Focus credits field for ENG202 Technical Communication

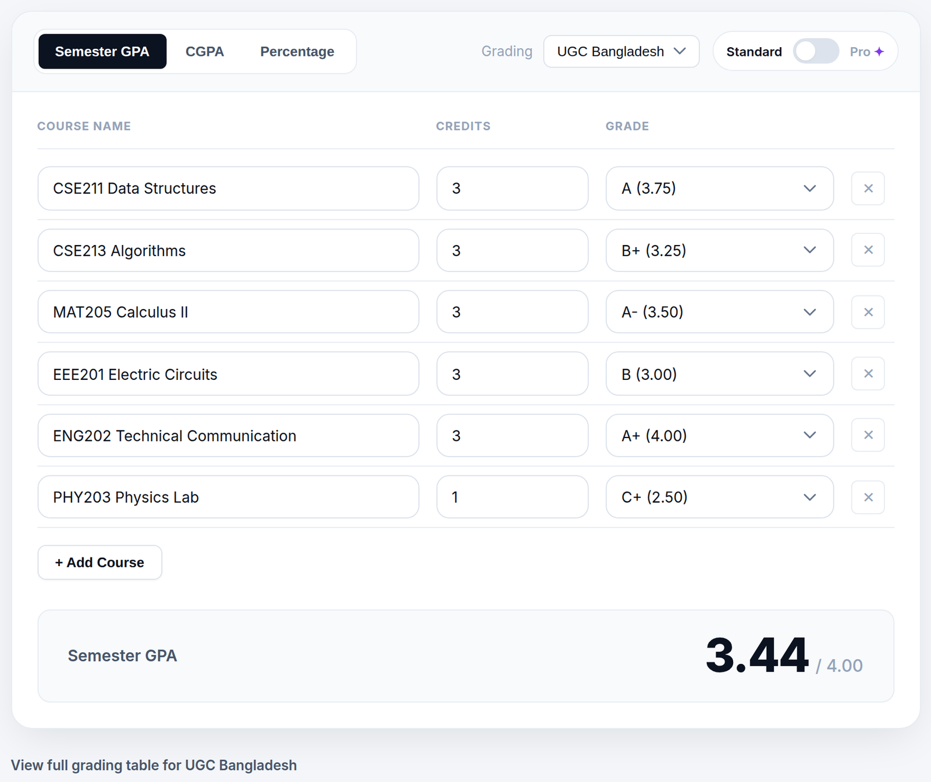click(x=513, y=435)
